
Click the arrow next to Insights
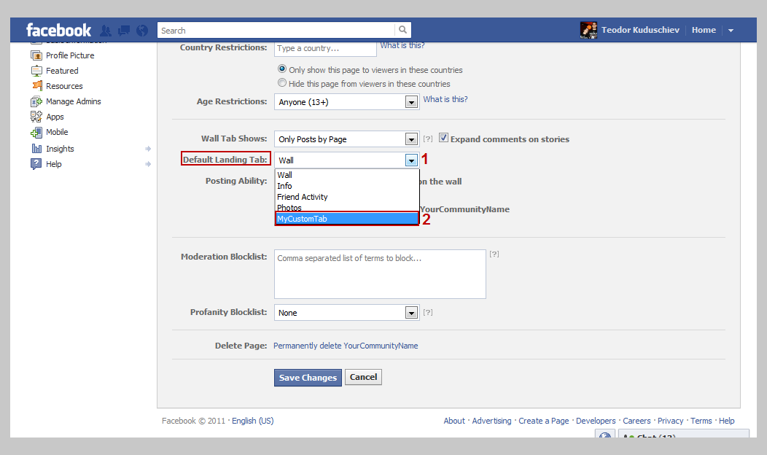pyautogui.click(x=148, y=149)
